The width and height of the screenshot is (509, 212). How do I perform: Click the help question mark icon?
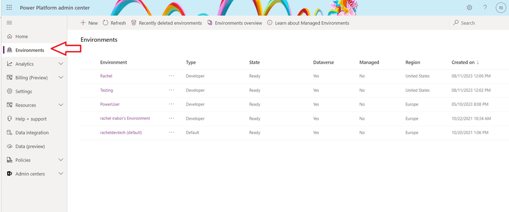485,8
